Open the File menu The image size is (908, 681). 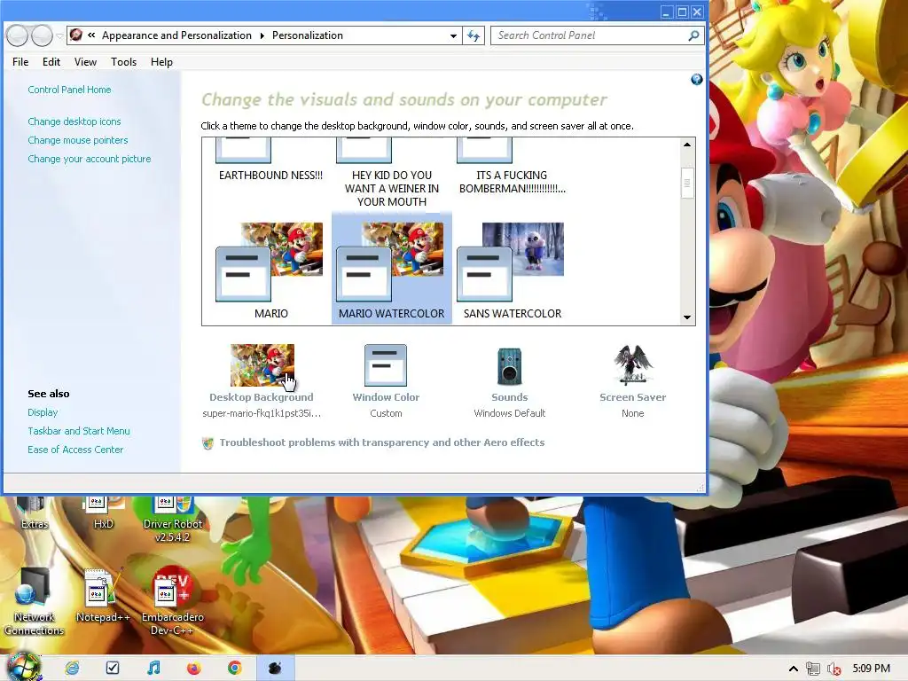pyautogui.click(x=20, y=62)
